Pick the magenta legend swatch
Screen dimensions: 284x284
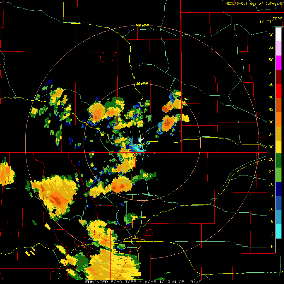[279, 63]
